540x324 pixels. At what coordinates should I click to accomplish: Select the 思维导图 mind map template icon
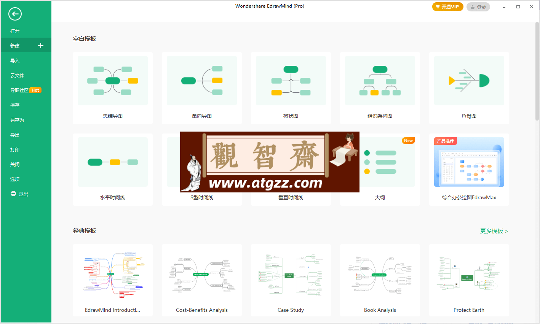point(113,81)
